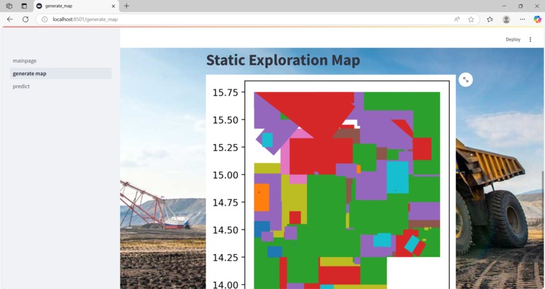Screen dimensions: 545x289
Task: Minimize the browser window
Action: coord(504,6)
